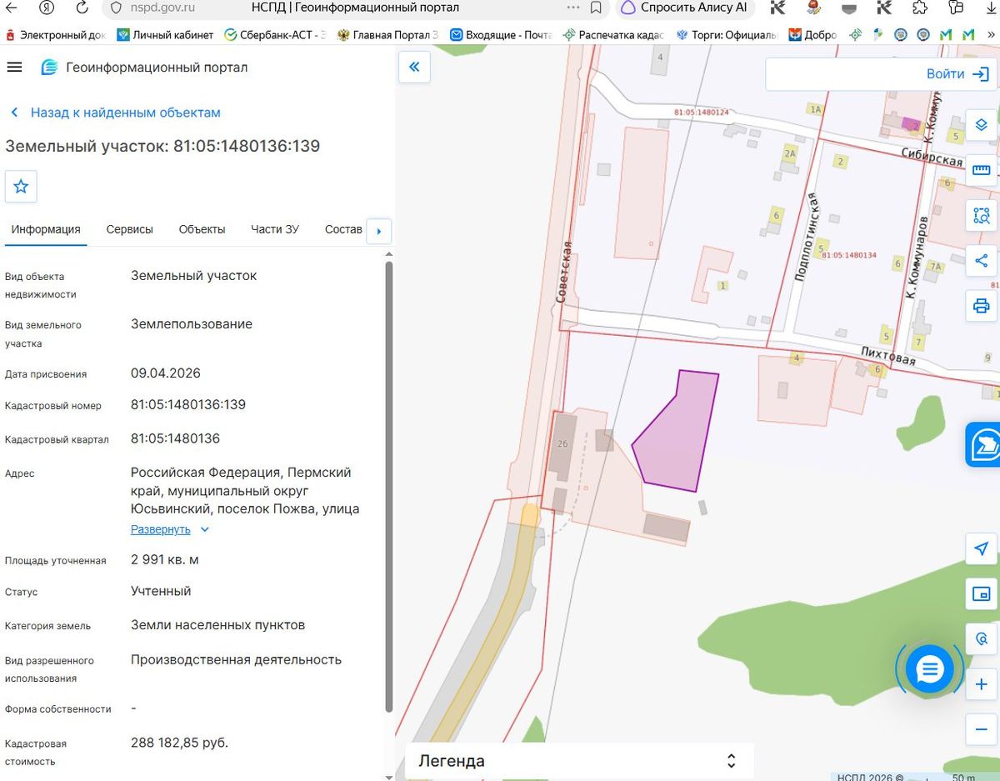
Task: Open the browser extensions puzzle icon
Action: click(920, 8)
